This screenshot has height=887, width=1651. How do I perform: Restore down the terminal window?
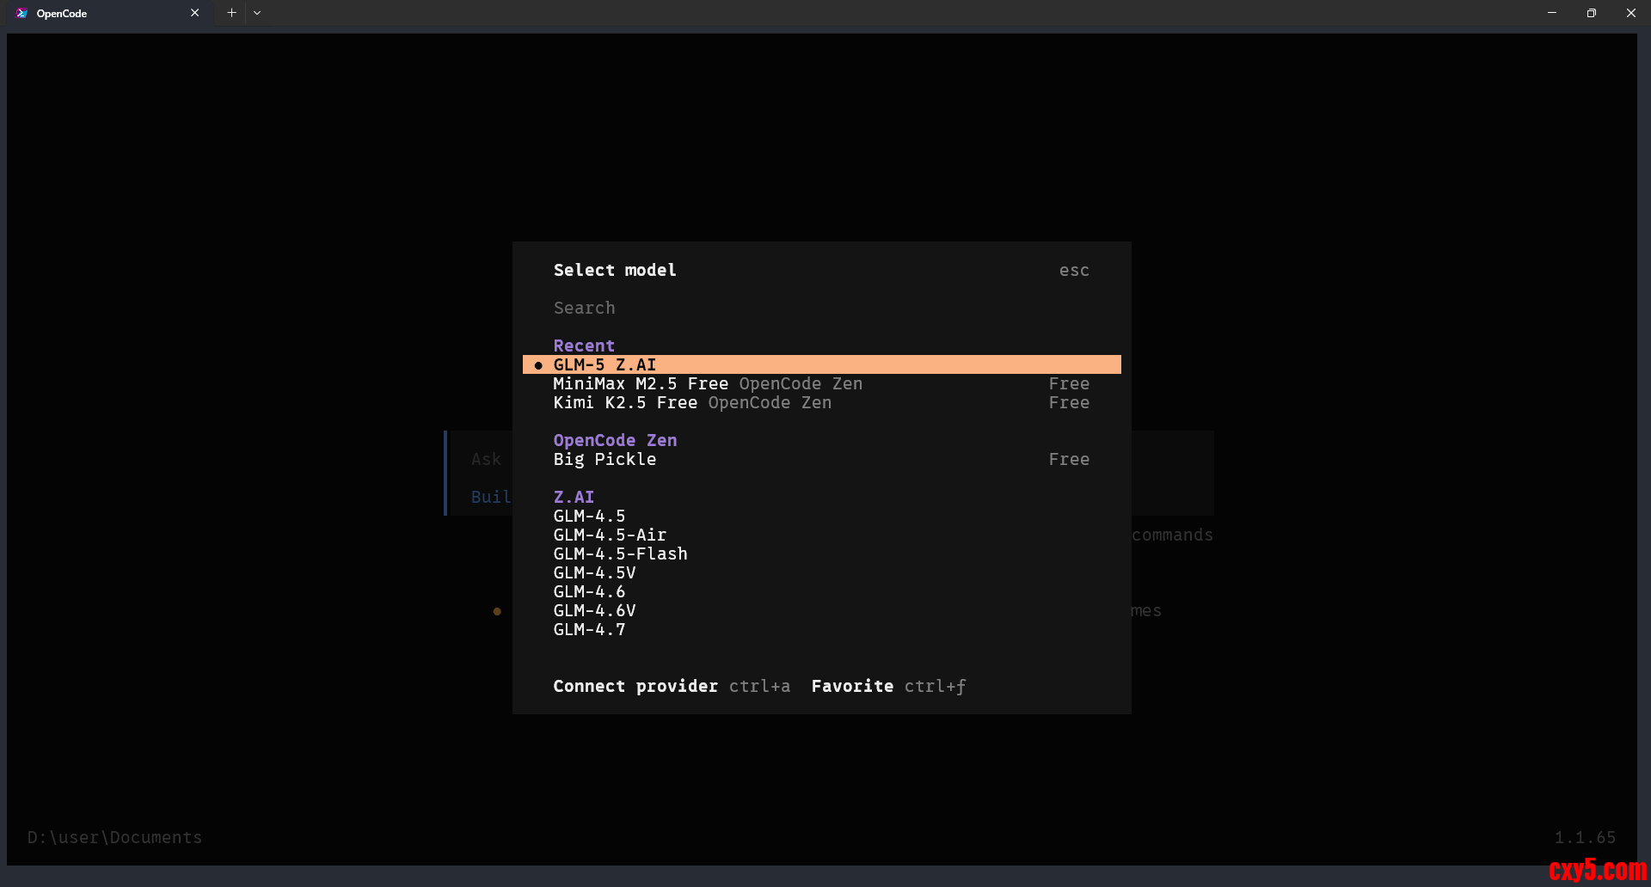(1591, 13)
